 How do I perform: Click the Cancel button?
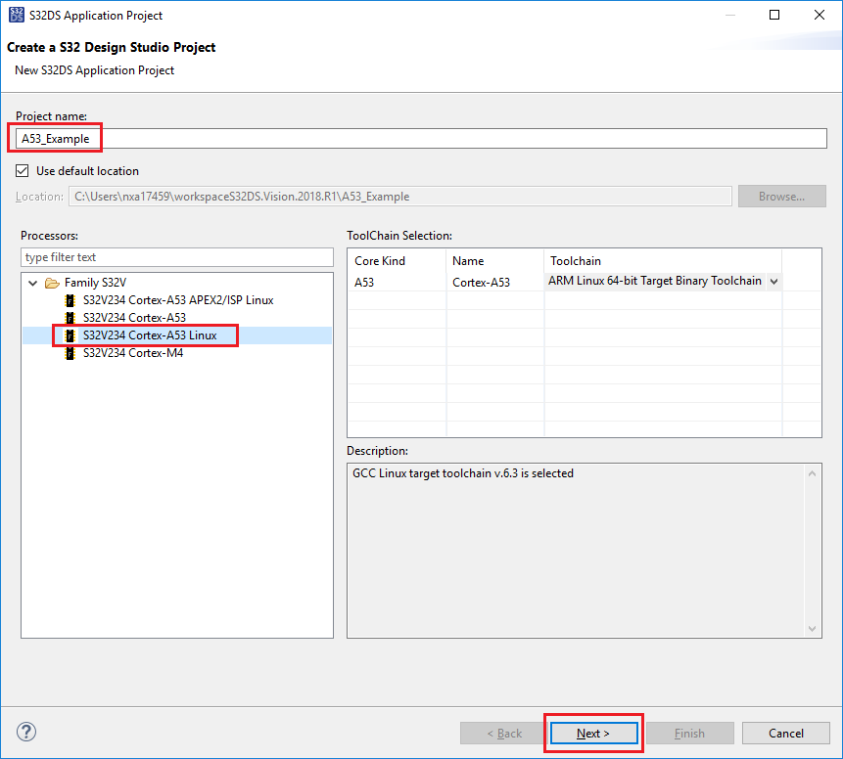coord(786,734)
